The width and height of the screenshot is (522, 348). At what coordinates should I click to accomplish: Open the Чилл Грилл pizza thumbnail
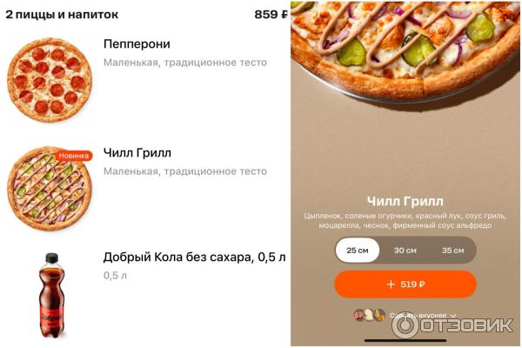50,189
